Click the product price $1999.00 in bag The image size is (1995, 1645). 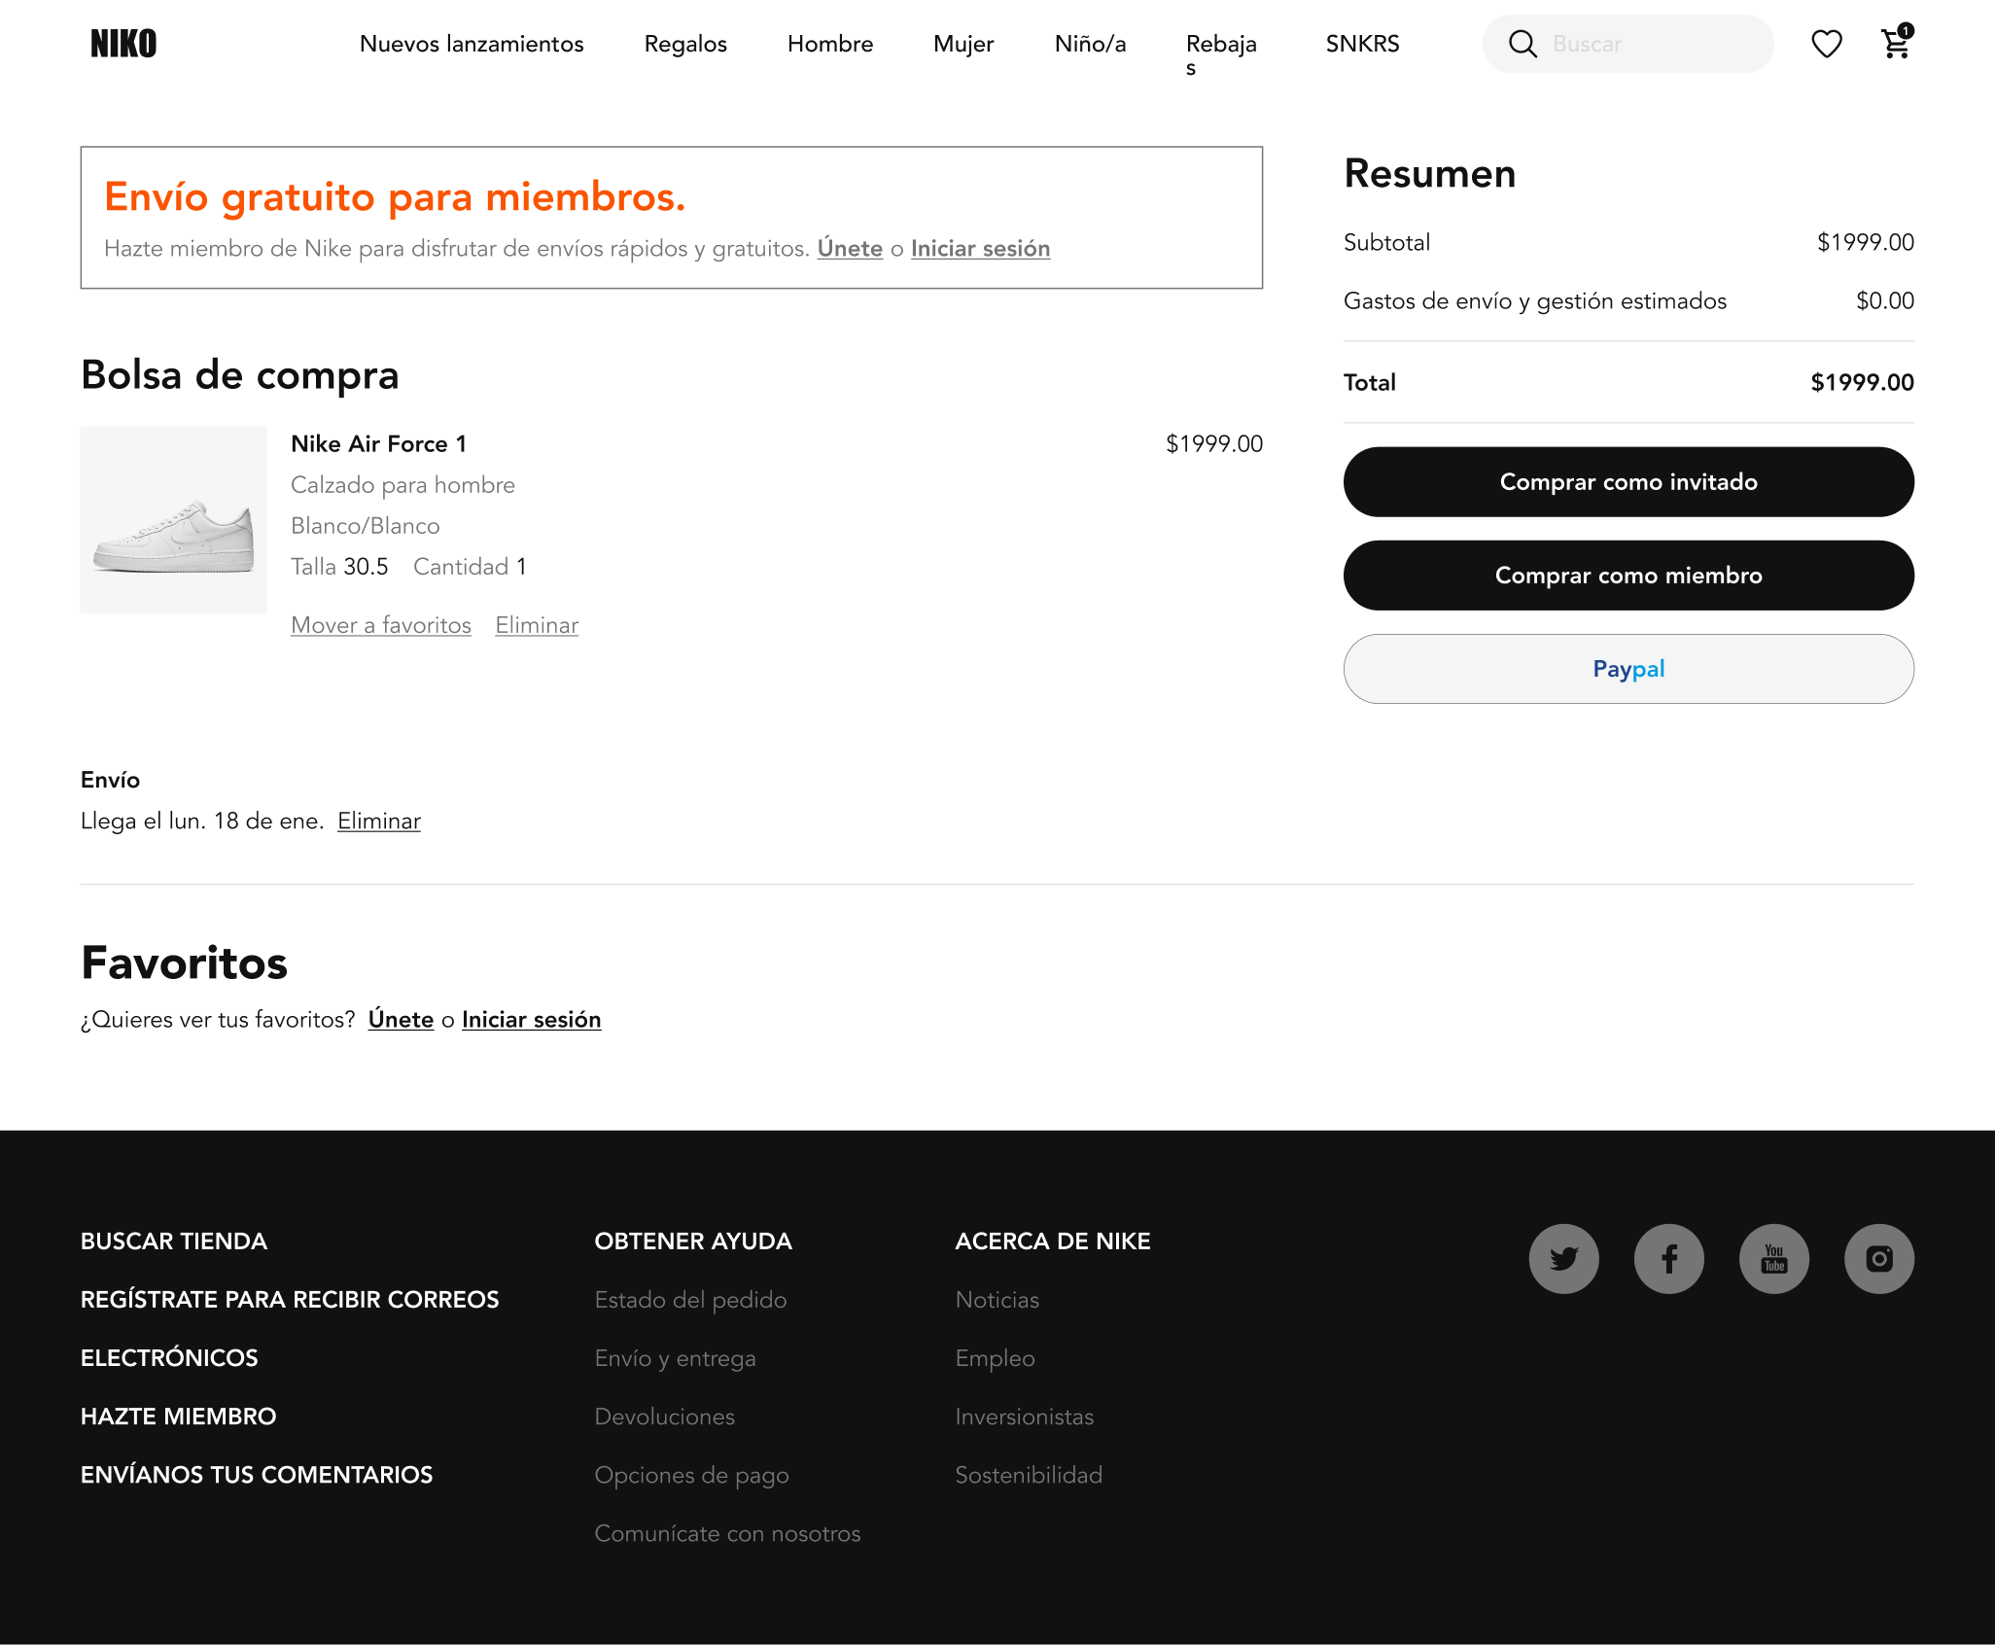coord(1214,443)
